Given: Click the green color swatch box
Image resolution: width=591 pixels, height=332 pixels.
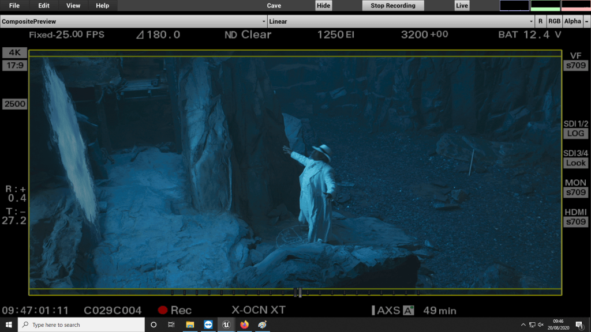Looking at the screenshot, I should pyautogui.click(x=545, y=6).
